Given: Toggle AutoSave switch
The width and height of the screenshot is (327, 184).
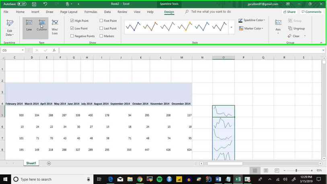Looking at the screenshot, I should [x=22, y=4].
